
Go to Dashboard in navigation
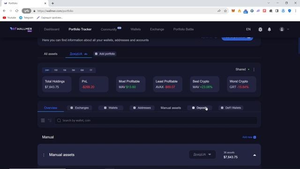tap(52, 29)
